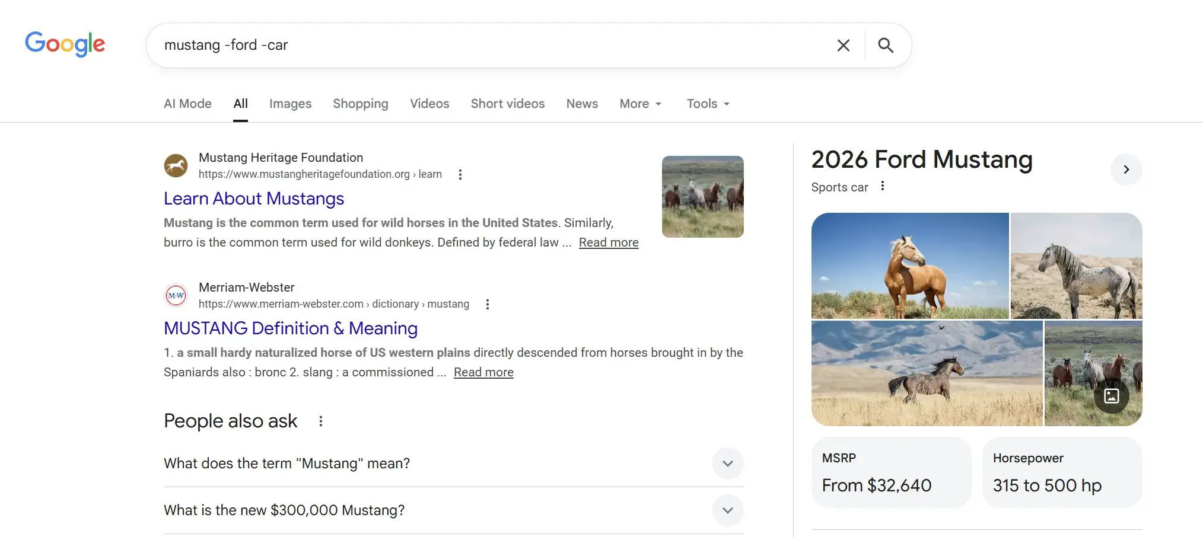The height and width of the screenshot is (537, 1203).
Task: Click three-dot menu next to Sports car
Action: pyautogui.click(x=883, y=186)
